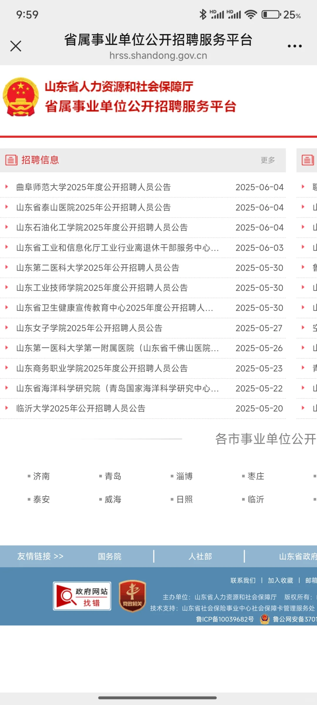
Task: Click the 政府网站找错 badge
Action: pyautogui.click(x=82, y=596)
